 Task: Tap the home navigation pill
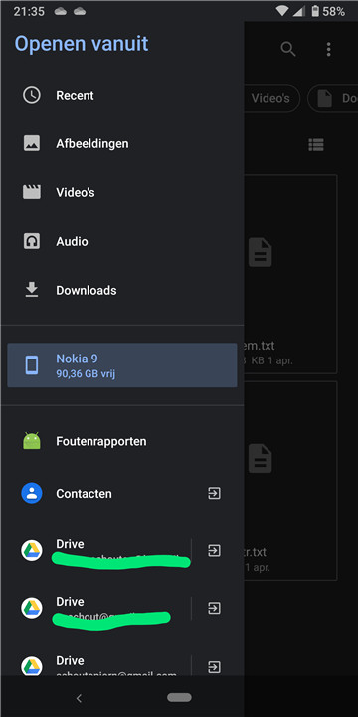click(x=179, y=697)
